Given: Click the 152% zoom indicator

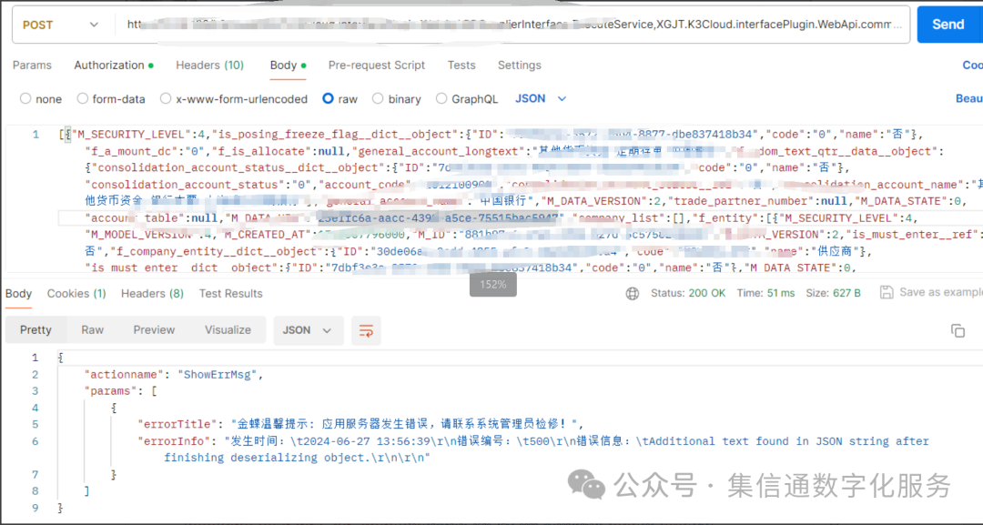Looking at the screenshot, I should (492, 285).
